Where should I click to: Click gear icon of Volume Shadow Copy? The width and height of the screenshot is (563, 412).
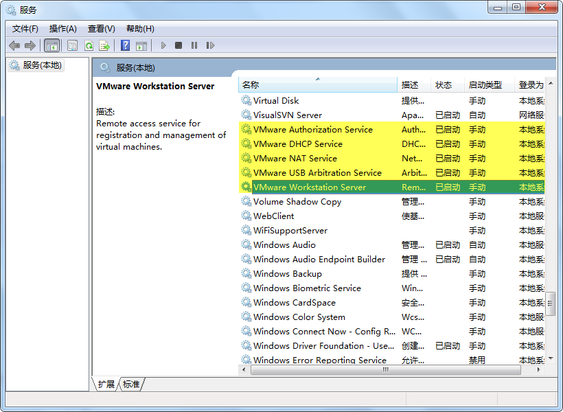click(x=246, y=201)
